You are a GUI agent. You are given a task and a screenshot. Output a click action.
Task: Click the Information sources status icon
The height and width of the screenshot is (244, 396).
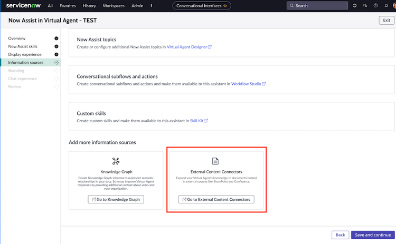(x=56, y=63)
